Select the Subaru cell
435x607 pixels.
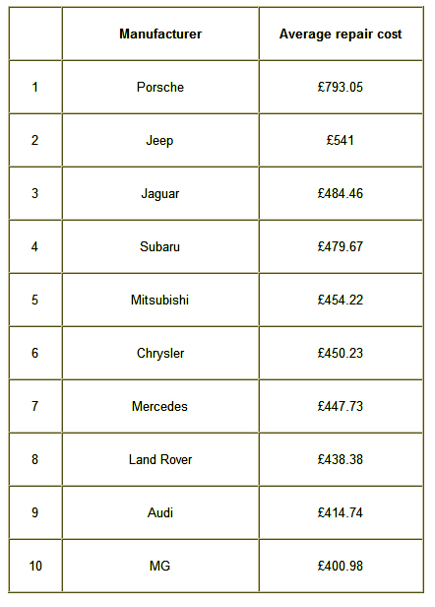tap(160, 246)
